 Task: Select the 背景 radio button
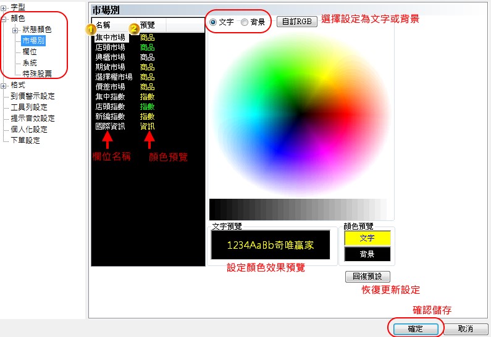[245, 22]
